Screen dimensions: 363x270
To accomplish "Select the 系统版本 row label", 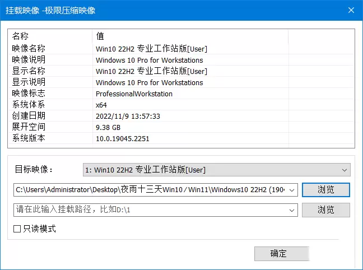I will coord(29,138).
